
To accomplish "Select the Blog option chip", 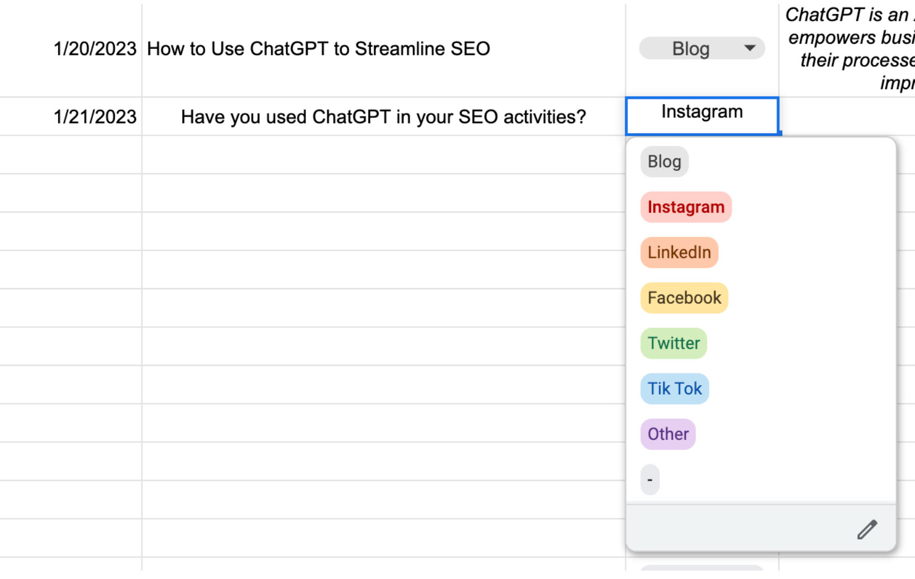I will [x=664, y=161].
